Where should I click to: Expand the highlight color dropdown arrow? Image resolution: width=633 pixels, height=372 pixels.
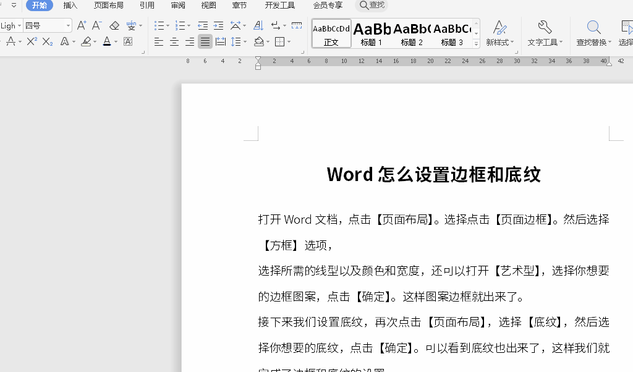coord(95,42)
